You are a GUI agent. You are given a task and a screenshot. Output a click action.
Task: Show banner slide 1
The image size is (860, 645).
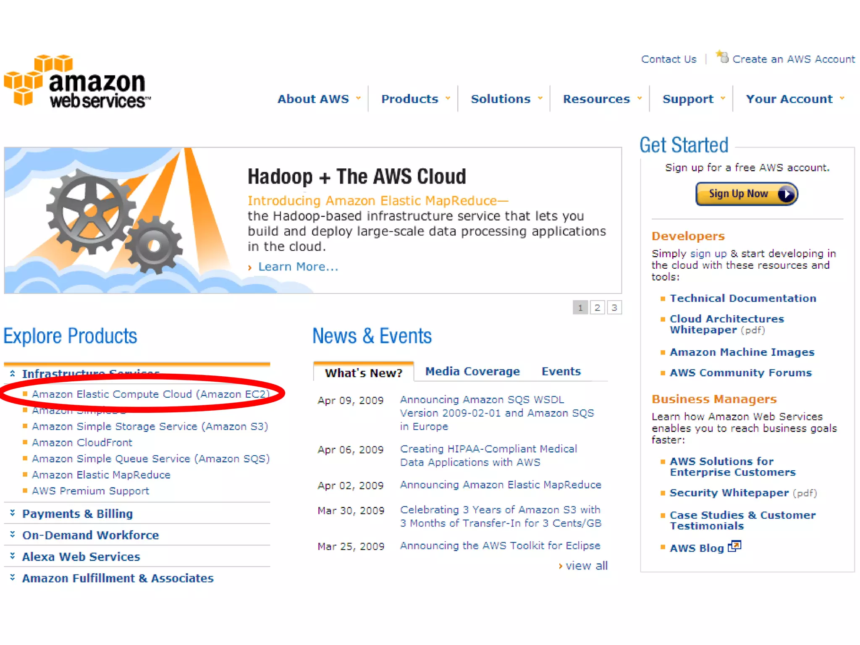click(x=580, y=307)
